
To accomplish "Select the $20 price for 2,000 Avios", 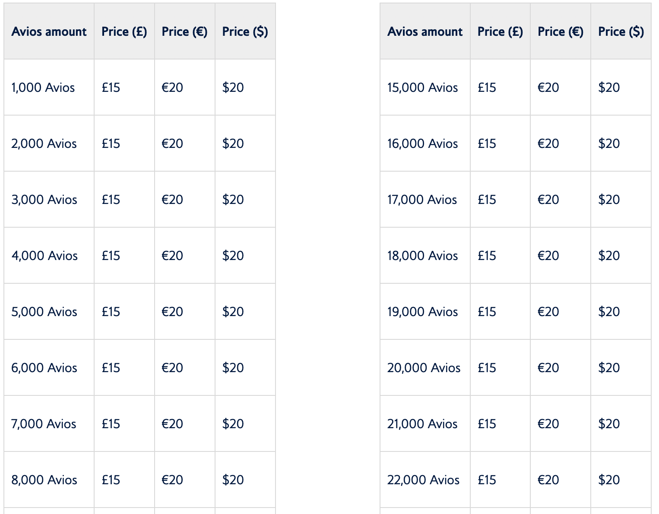I will click(x=233, y=144).
